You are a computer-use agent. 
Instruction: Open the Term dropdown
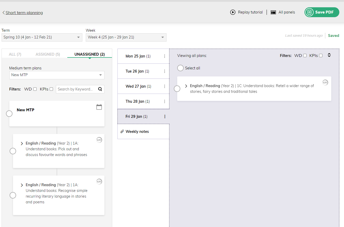[42, 37]
